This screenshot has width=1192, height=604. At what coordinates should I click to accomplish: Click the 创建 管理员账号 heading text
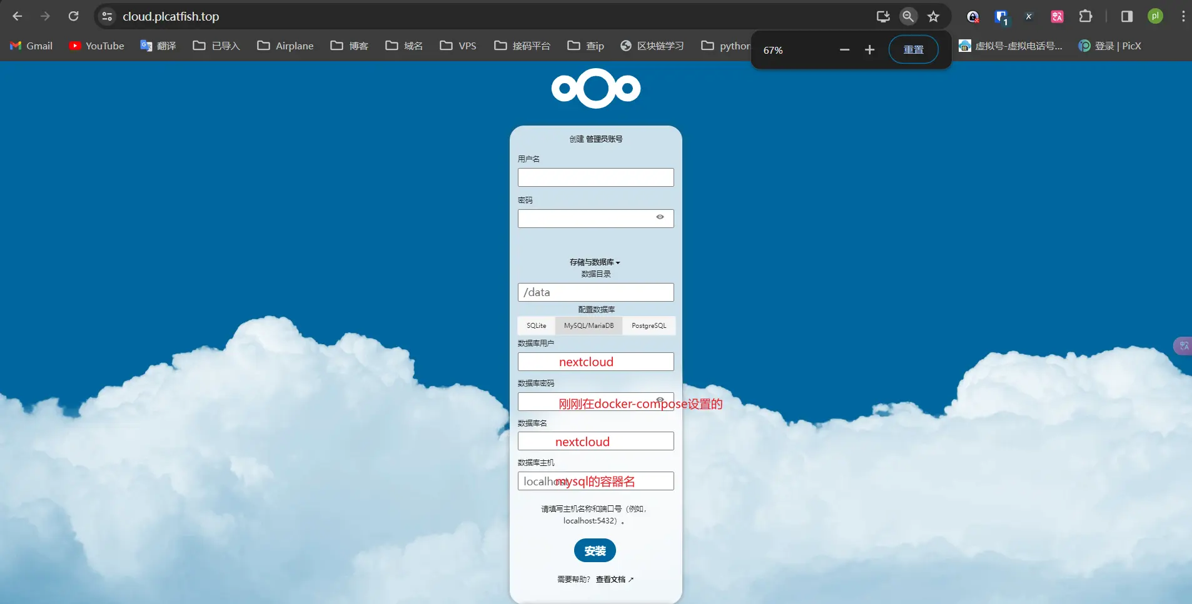click(596, 139)
